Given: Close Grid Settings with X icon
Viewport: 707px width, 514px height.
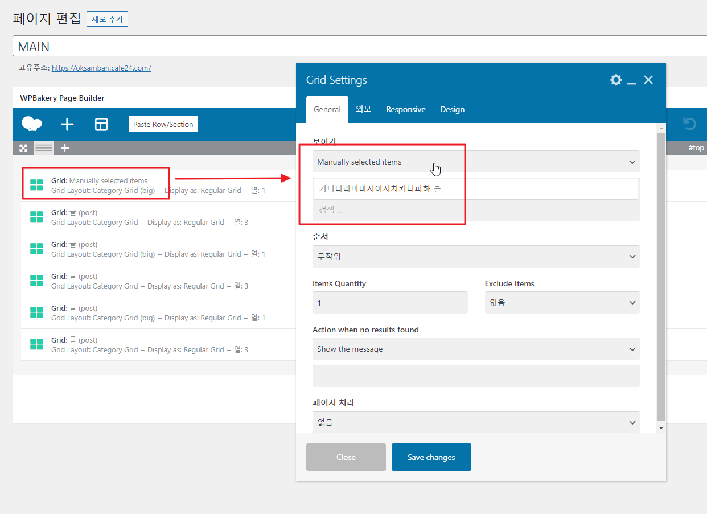Looking at the screenshot, I should point(648,80).
